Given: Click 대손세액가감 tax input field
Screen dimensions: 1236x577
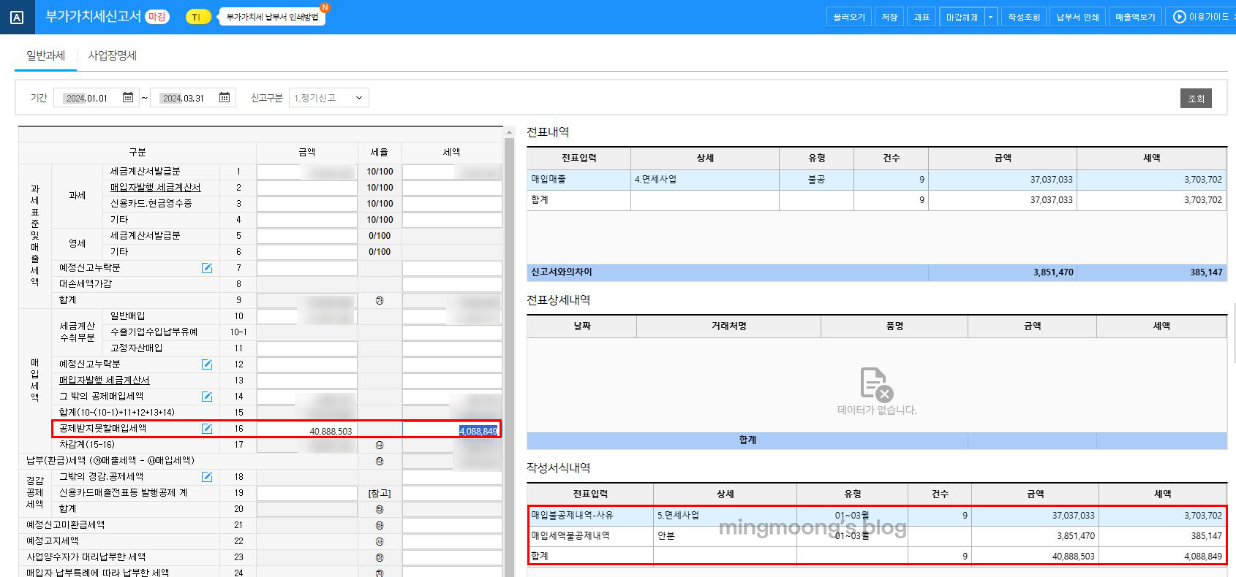Looking at the screenshot, I should [x=451, y=284].
